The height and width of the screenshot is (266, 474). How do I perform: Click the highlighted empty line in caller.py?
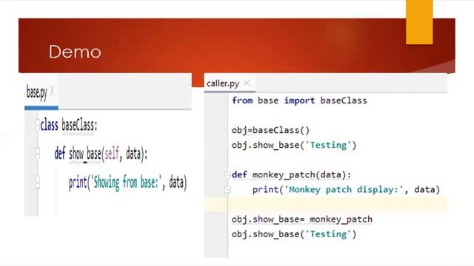pyautogui.click(x=326, y=205)
